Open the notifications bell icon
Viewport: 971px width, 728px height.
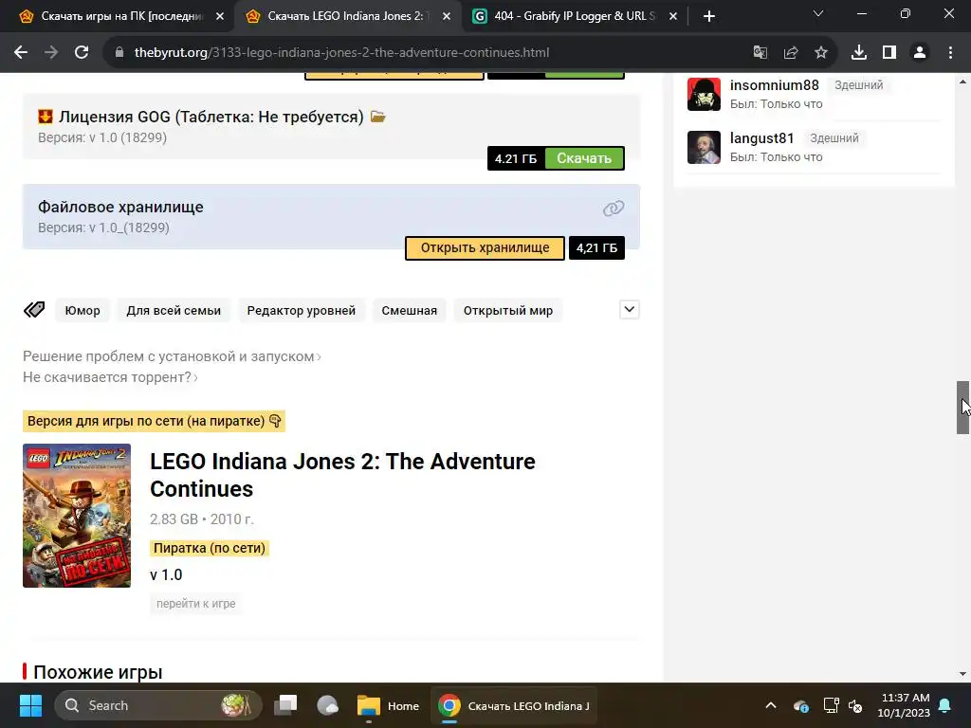[945, 705]
